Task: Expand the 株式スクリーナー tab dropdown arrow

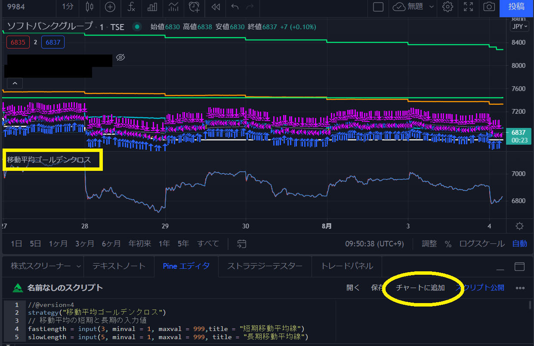Action: tap(78, 266)
